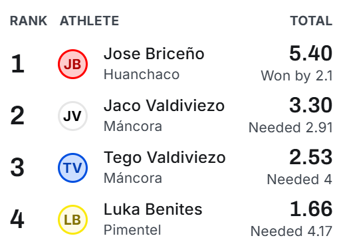Open Jose Briceño athlete name

[154, 54]
